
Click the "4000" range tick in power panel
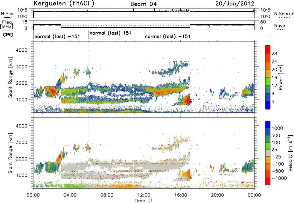21,50
